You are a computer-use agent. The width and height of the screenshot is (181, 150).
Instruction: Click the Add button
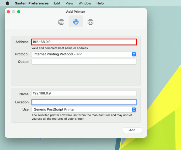coord(132,130)
